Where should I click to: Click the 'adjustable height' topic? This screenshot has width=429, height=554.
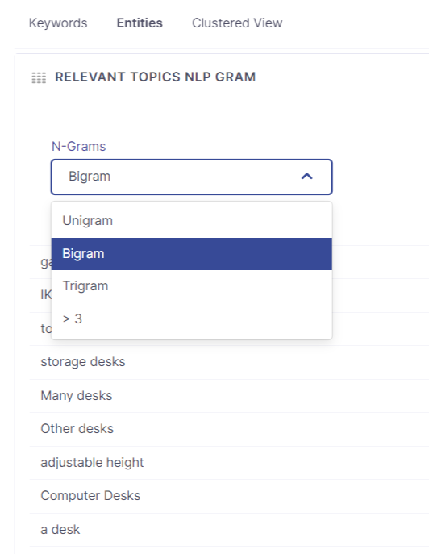coord(229,463)
